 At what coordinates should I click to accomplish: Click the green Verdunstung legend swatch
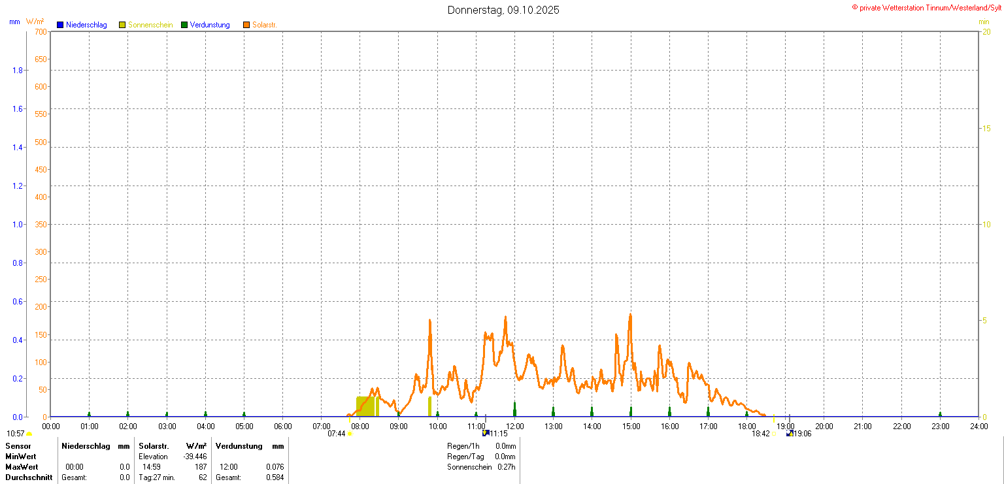(x=184, y=25)
